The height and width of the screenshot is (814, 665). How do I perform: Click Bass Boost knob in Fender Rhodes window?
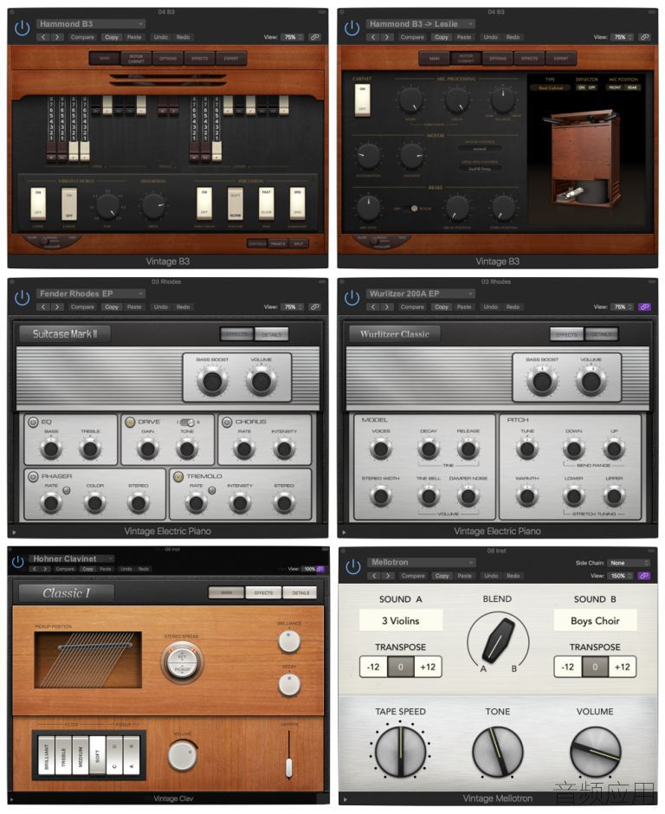[x=212, y=382]
